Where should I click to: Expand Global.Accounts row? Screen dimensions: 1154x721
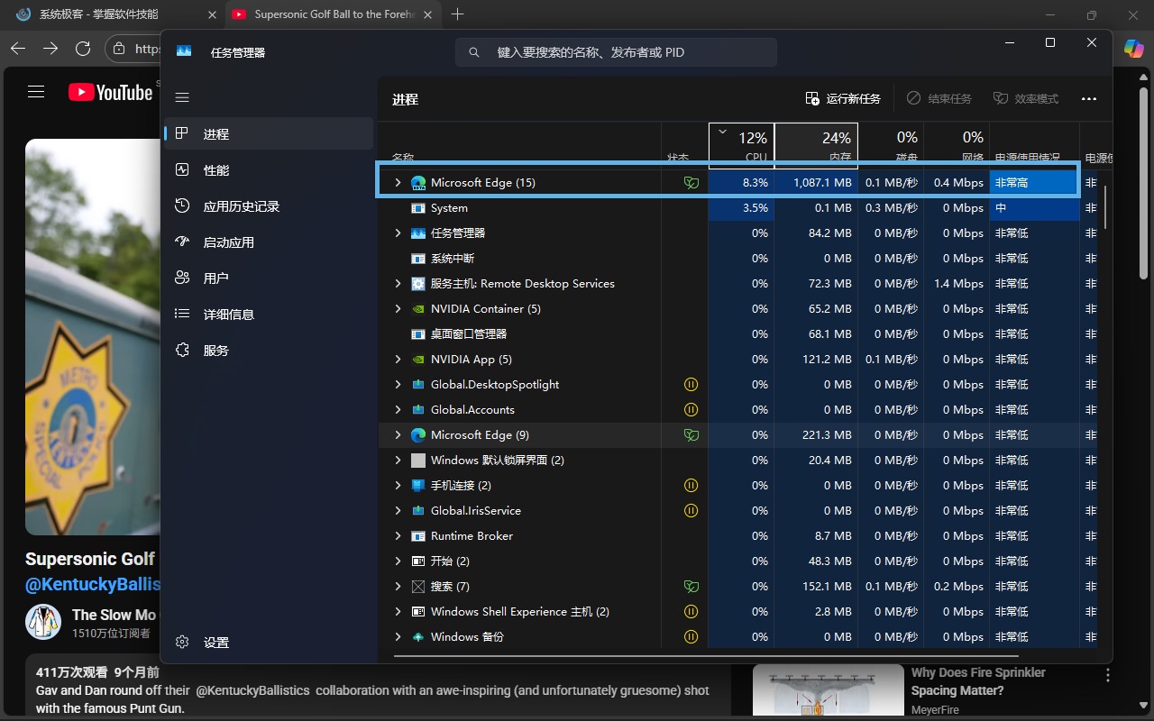click(x=398, y=409)
